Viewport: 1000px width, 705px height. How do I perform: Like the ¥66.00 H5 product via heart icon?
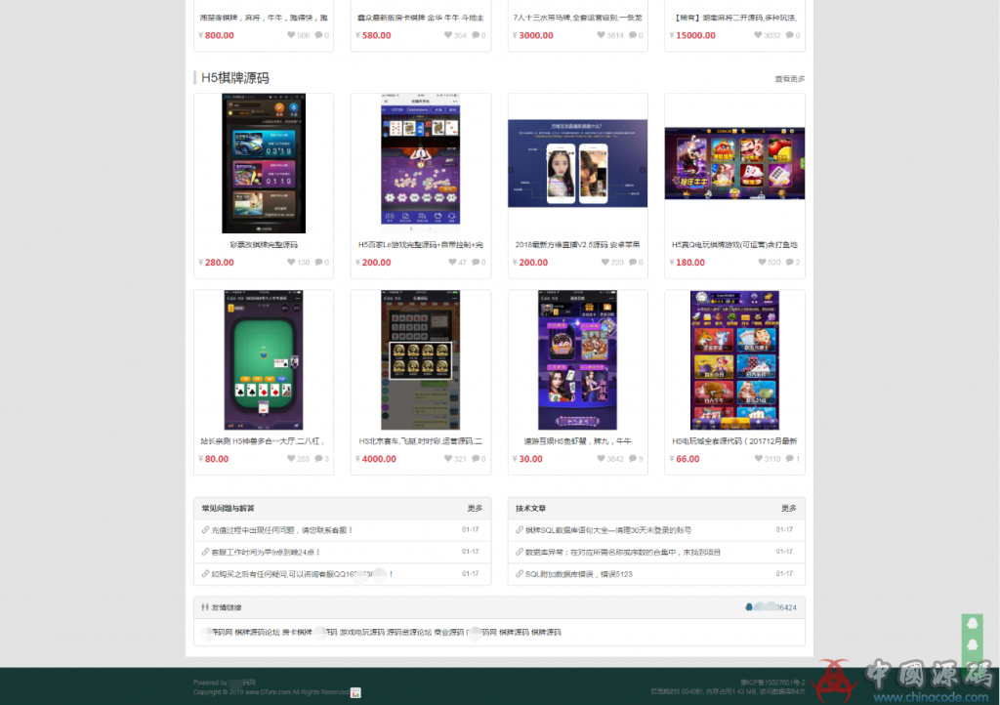click(x=758, y=459)
